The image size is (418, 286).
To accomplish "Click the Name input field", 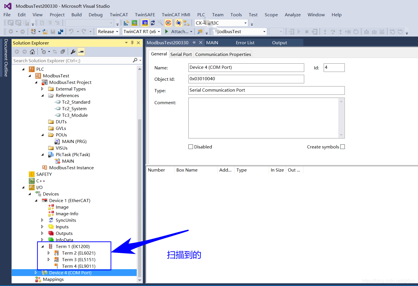I will tap(246, 67).
